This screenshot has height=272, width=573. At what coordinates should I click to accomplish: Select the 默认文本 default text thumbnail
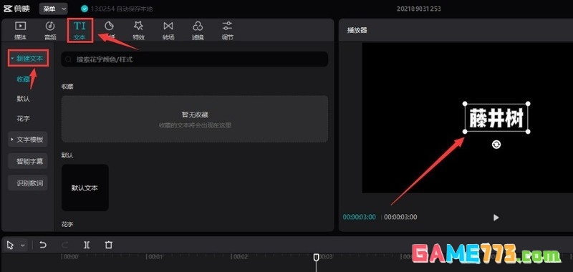click(85, 188)
